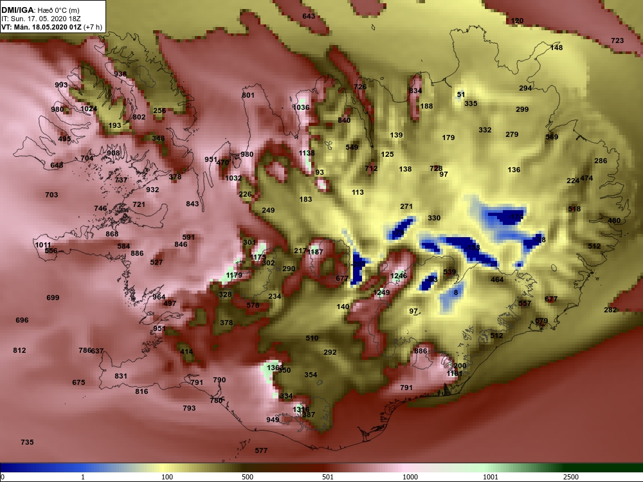Click the map value 1036
Viewport: 643px width, 482px height.
pos(301,107)
